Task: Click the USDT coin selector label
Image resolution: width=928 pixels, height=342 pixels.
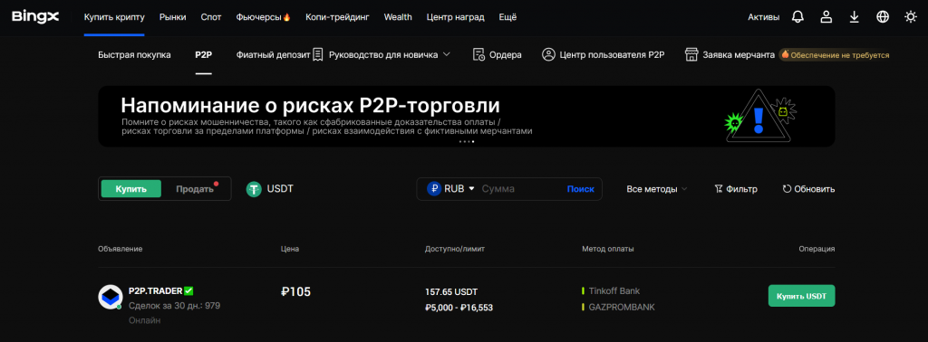Action: pos(280,189)
